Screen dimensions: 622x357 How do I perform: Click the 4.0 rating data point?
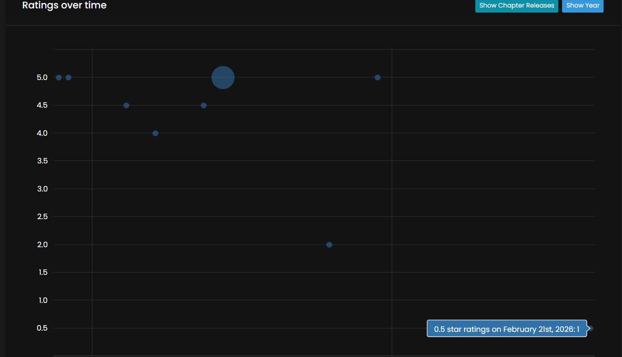155,133
